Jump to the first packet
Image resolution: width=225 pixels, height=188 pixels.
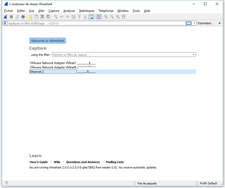(x=79, y=17)
